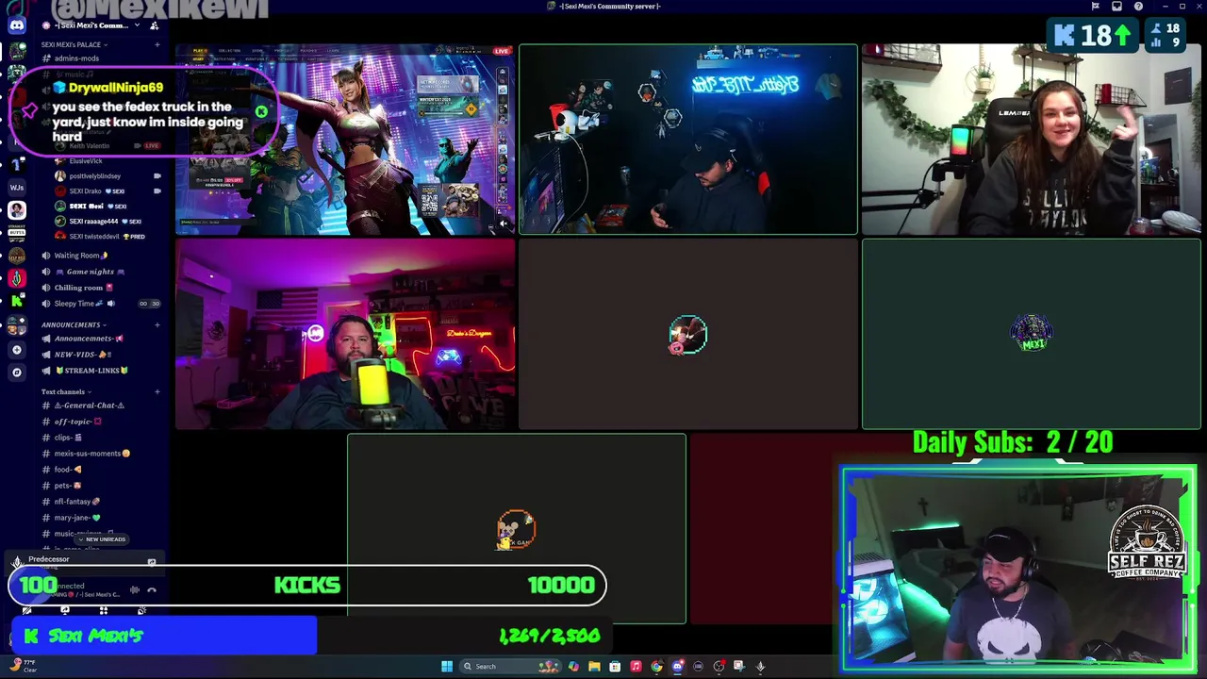
Task: Open the Announcemnets channel
Action: [x=100, y=339]
